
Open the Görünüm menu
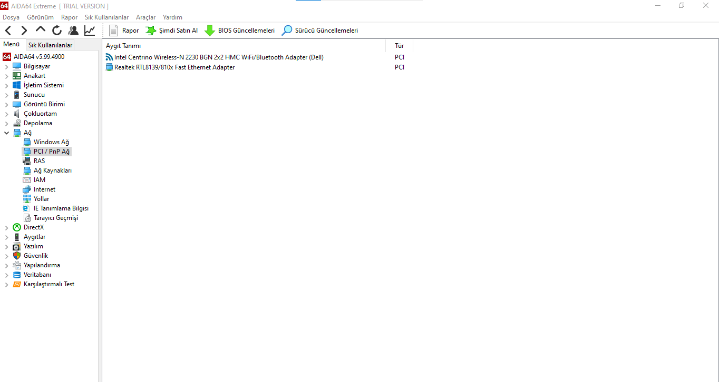pyautogui.click(x=40, y=17)
